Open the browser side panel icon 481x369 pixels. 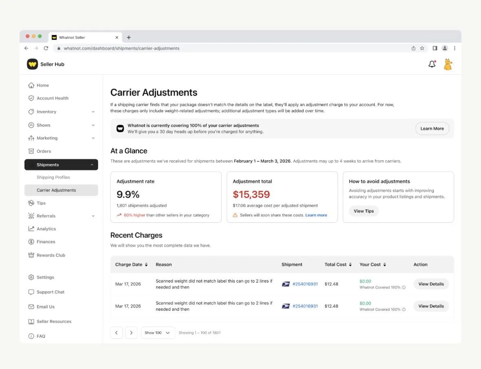(x=434, y=48)
